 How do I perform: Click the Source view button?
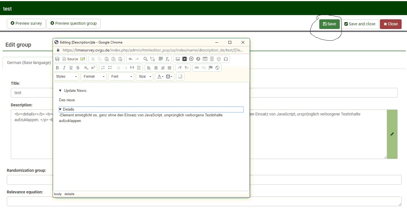point(70,59)
